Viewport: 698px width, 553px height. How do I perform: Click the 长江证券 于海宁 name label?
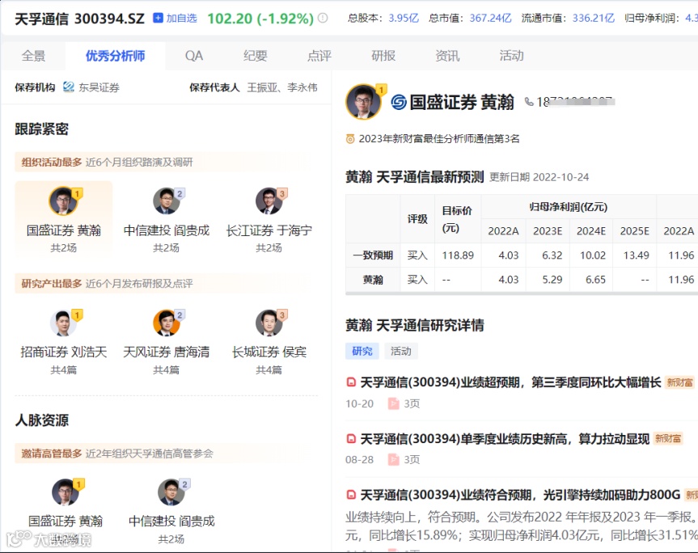pos(269,230)
